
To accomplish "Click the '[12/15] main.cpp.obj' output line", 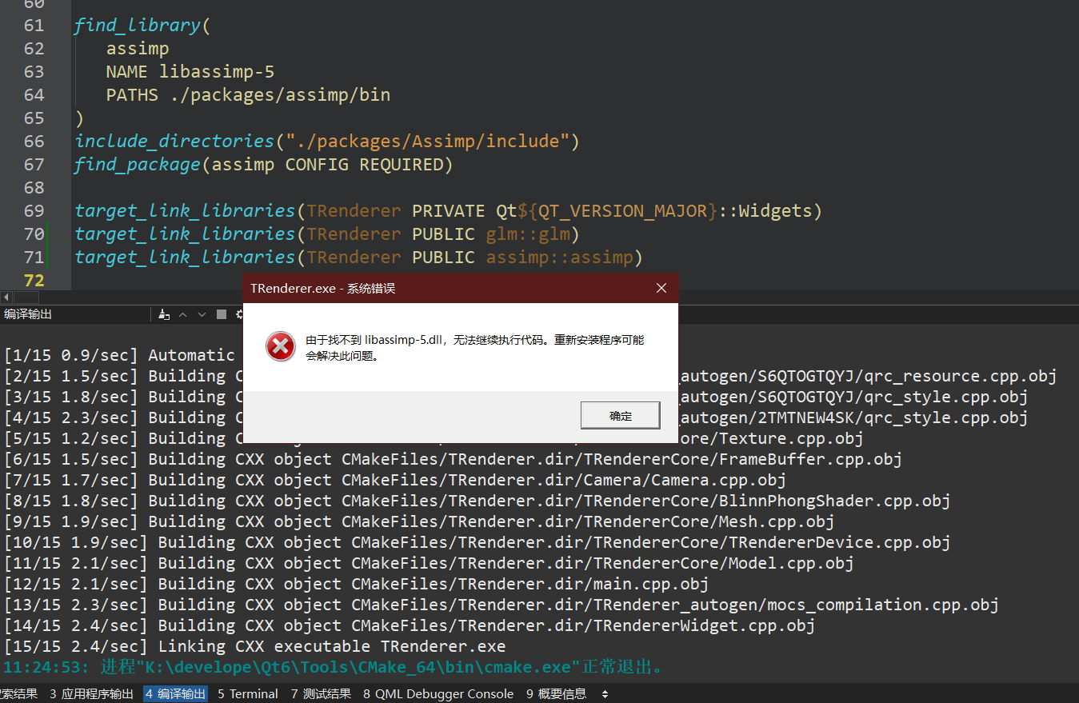I will (356, 584).
